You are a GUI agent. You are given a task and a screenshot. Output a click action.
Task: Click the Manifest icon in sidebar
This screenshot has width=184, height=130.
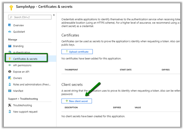[x=10, y=91]
